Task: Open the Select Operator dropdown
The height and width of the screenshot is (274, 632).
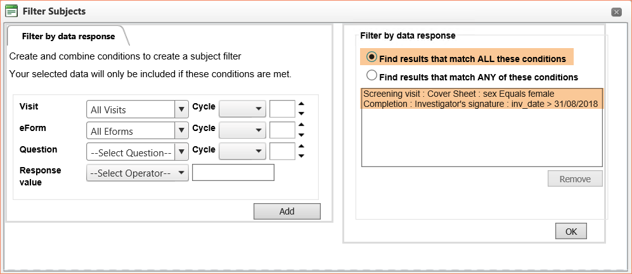Action: 138,173
